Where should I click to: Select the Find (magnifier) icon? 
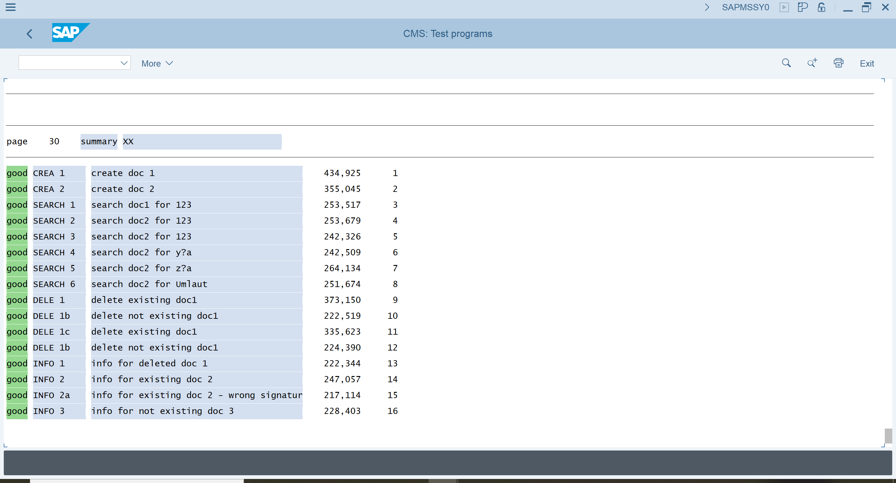786,63
